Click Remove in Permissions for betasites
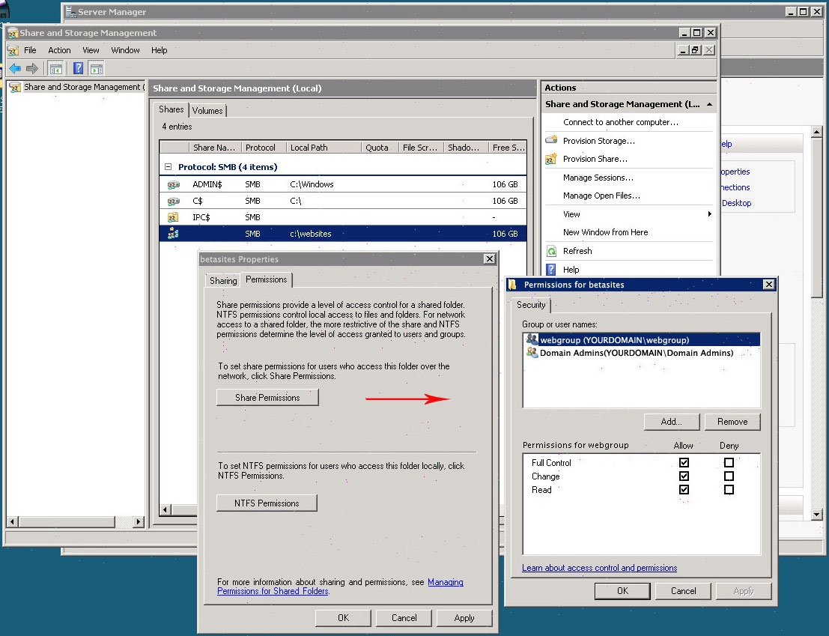Image resolution: width=829 pixels, height=636 pixels. point(732,422)
